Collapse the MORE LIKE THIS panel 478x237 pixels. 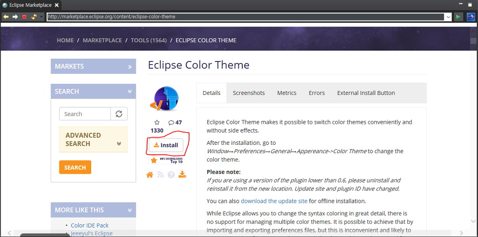(93, 210)
